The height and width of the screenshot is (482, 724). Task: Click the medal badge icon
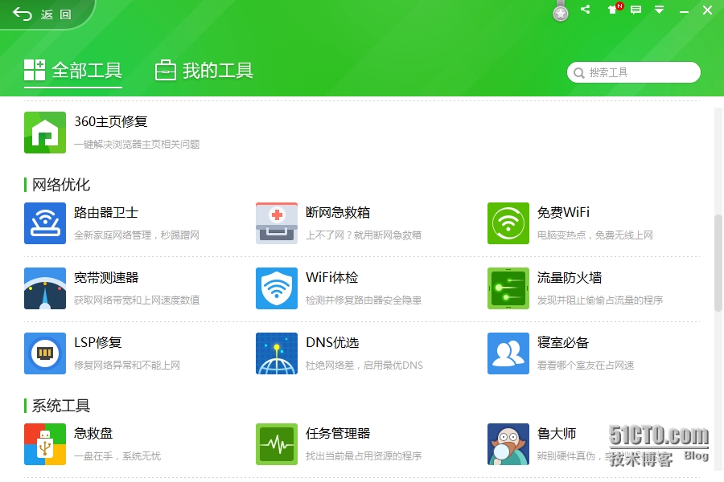561,11
